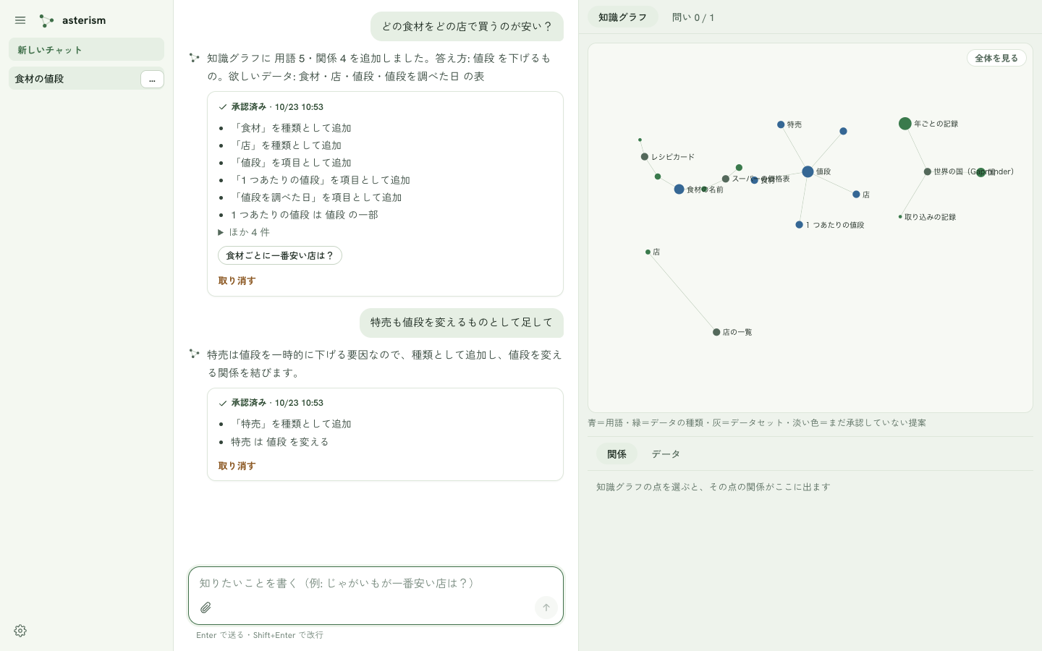This screenshot has width=1042, height=651.
Task: Click the tiny green node above レシピカード
Action: coord(640,140)
